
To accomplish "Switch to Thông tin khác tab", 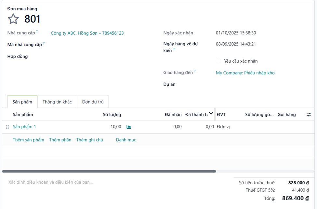I will [x=57, y=102].
